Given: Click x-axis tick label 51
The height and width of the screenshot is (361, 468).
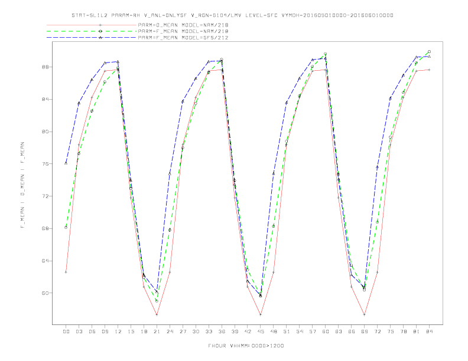Looking at the screenshot, I should tap(287, 332).
